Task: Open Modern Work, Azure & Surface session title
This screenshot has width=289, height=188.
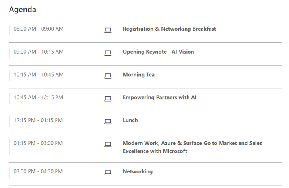Action: coord(192,147)
